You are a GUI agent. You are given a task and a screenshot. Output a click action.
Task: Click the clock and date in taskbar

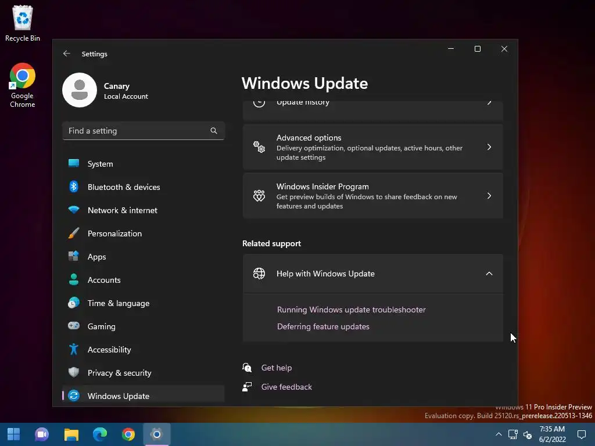tap(552, 434)
